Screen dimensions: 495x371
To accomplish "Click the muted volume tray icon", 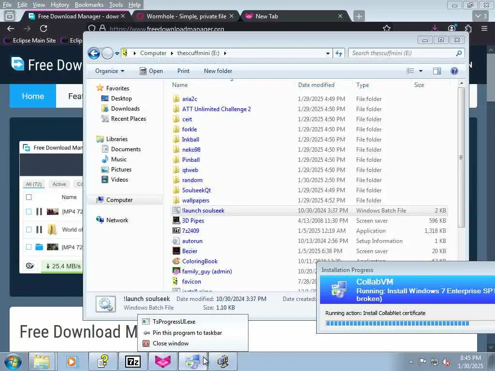I will coord(446,361).
